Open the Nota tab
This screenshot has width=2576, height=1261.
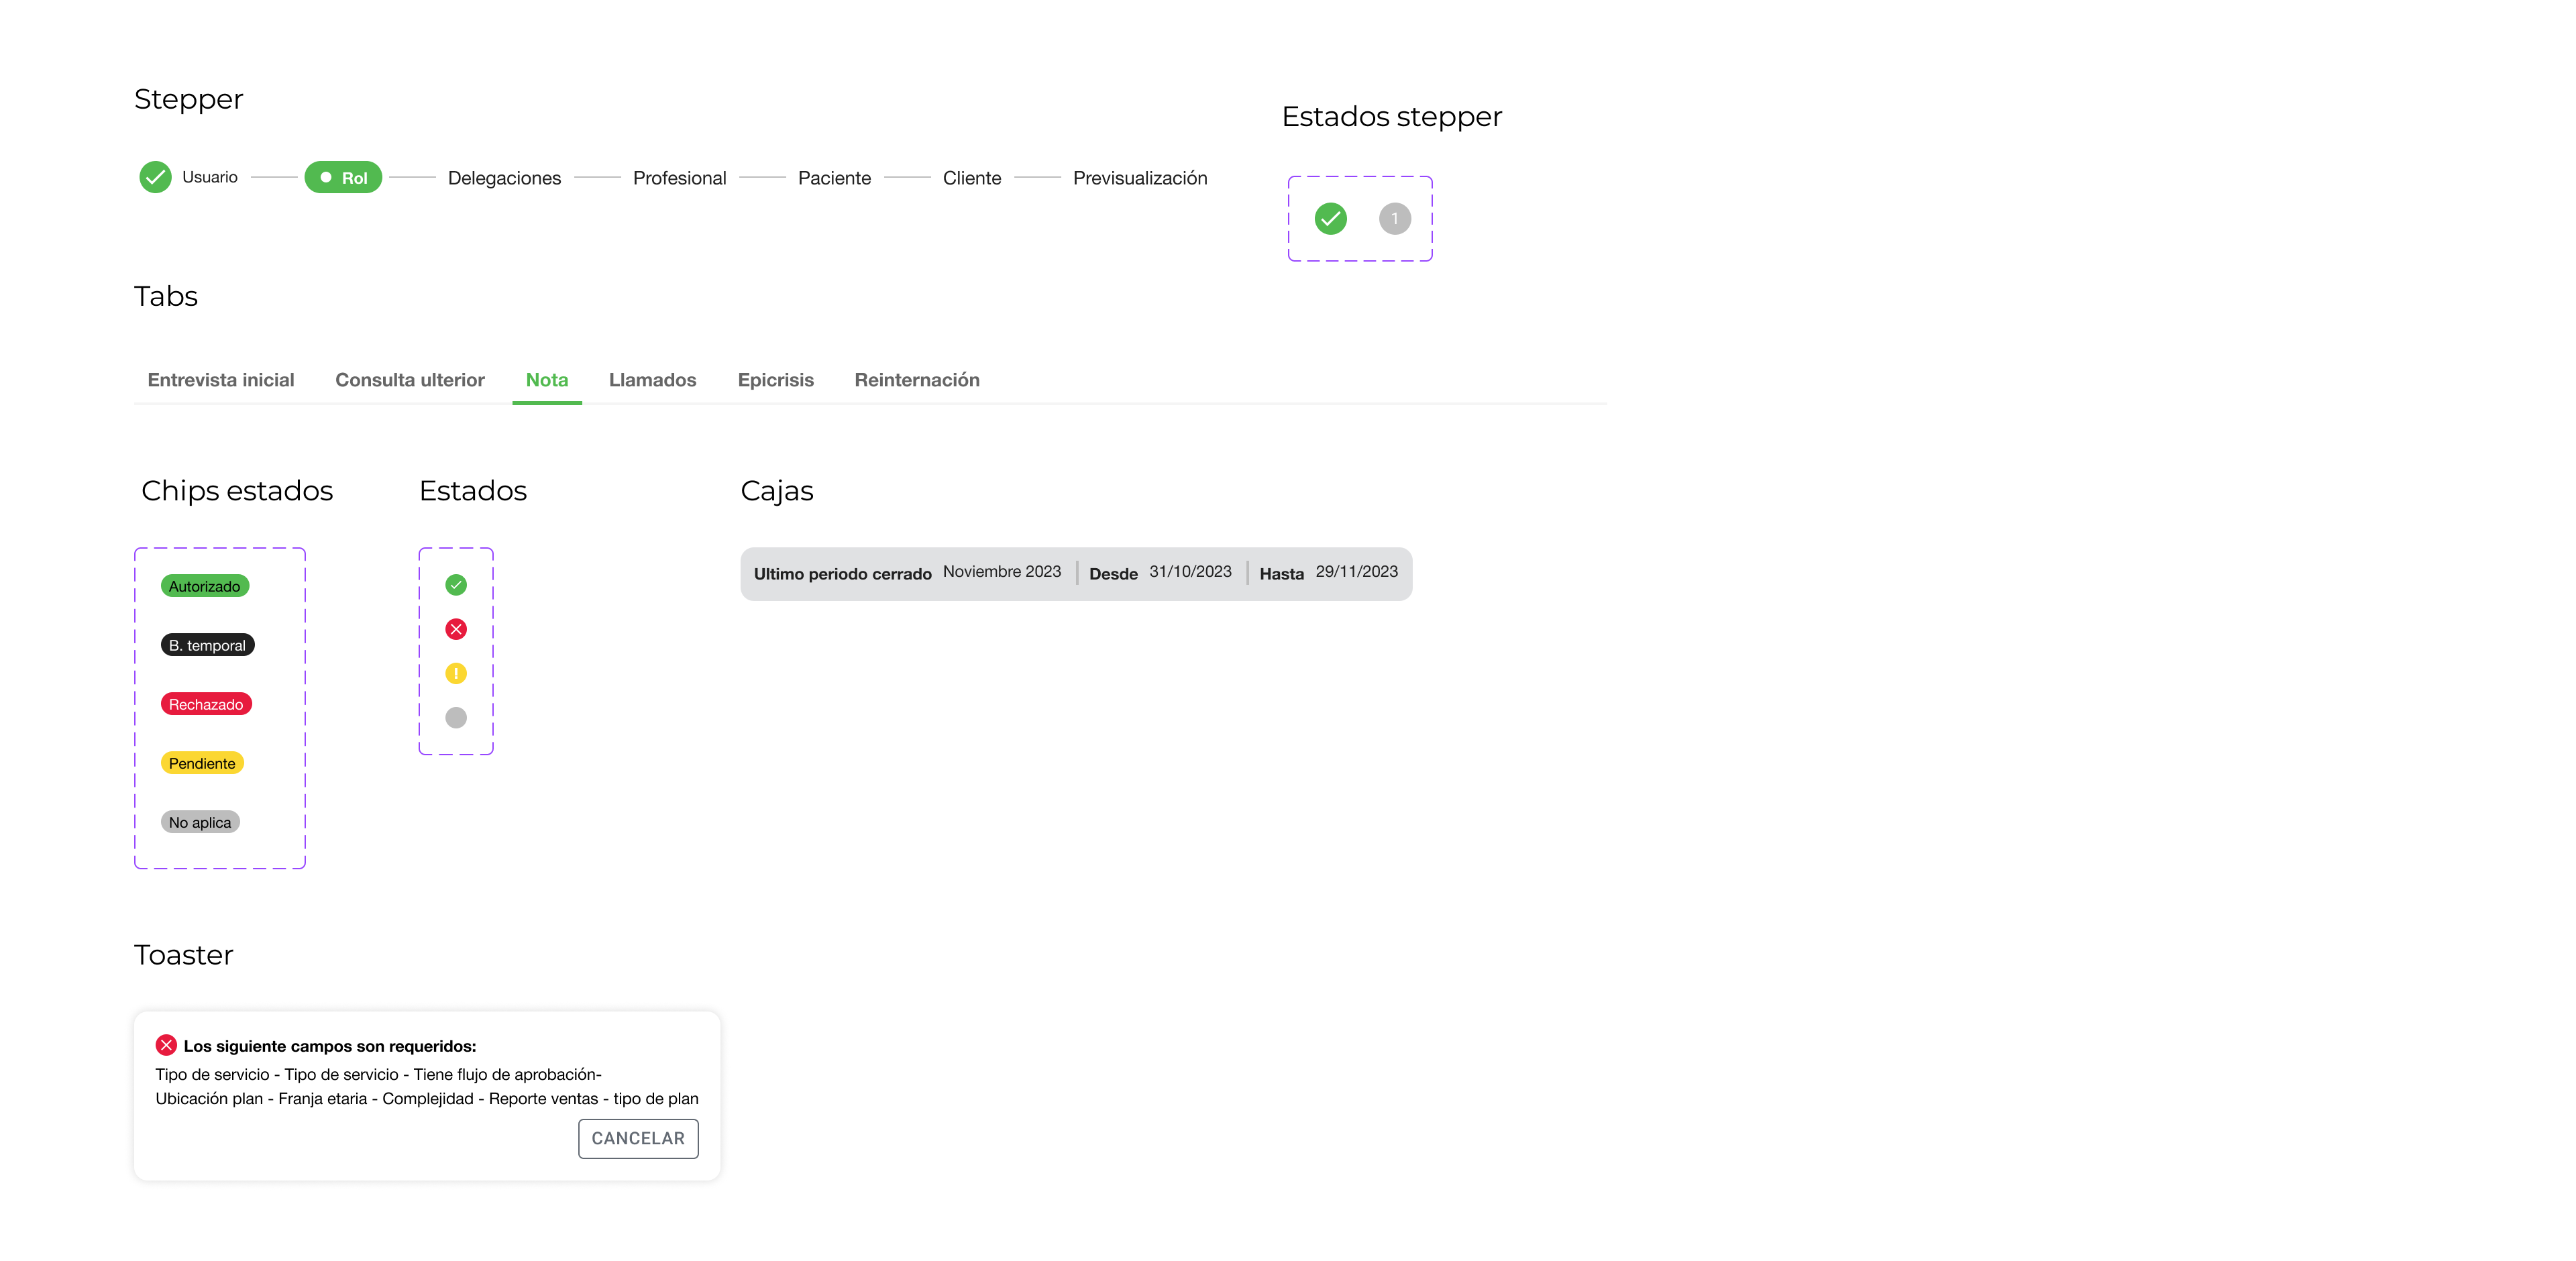coord(547,380)
